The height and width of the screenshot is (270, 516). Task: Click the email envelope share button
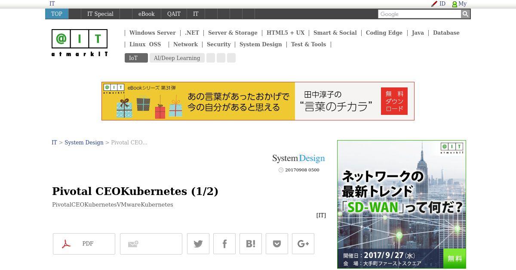coord(151,244)
